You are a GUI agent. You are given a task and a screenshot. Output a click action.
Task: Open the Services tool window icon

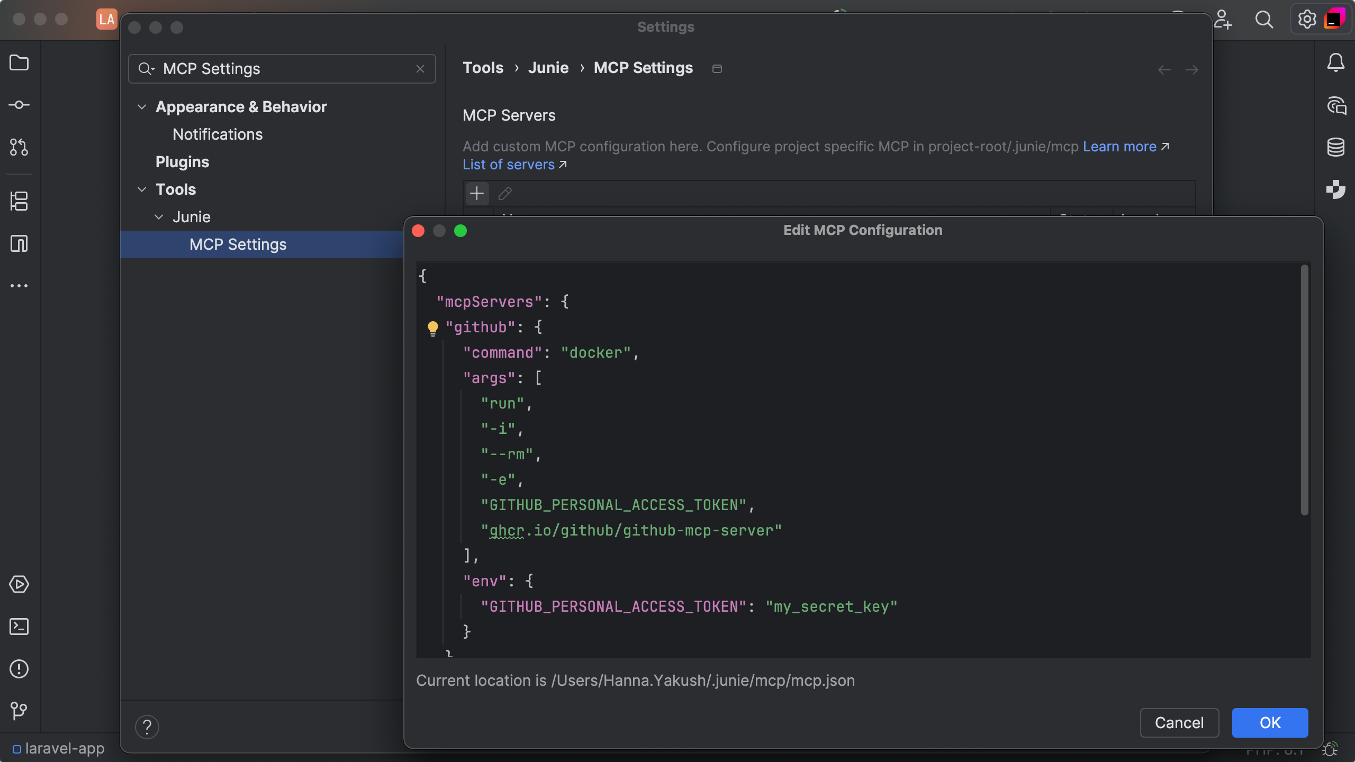tap(19, 584)
